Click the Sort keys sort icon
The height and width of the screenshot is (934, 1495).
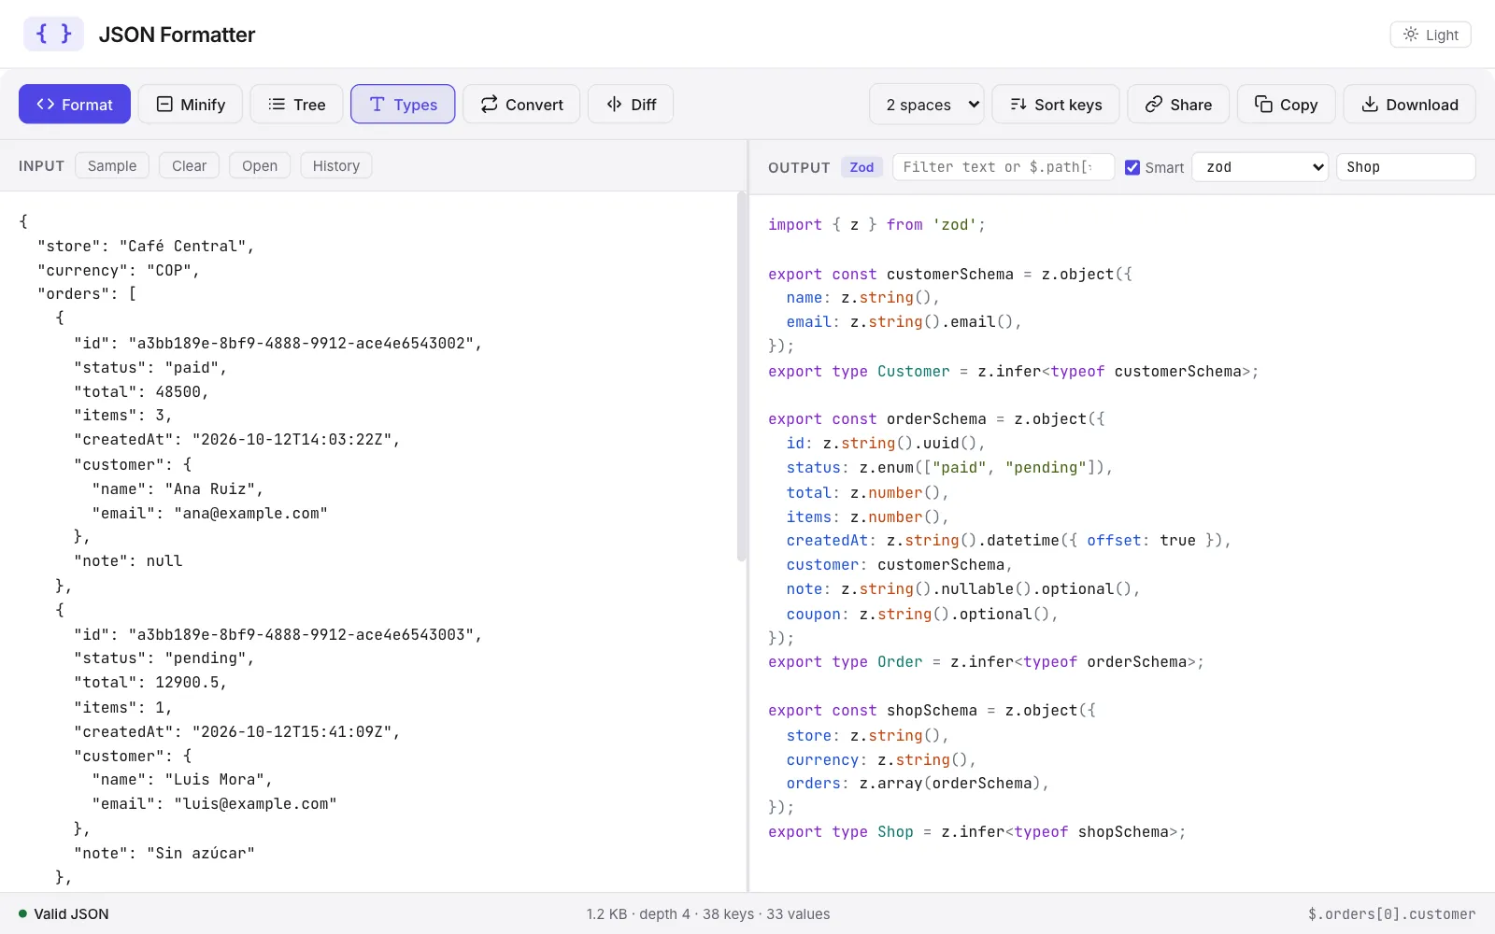(x=1018, y=105)
